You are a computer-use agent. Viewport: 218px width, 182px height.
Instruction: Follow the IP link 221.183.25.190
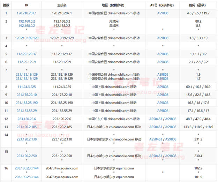coord(27,103)
